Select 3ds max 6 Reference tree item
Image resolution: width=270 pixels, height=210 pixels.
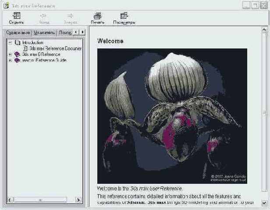click(x=41, y=55)
